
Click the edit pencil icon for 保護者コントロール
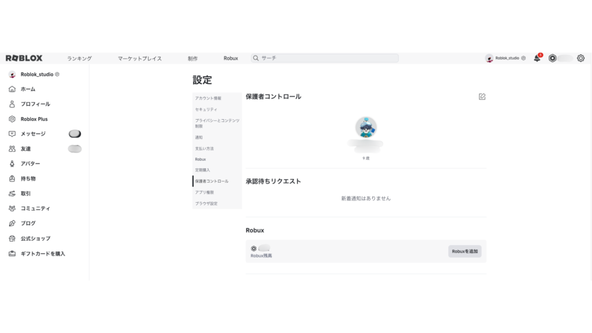(482, 97)
